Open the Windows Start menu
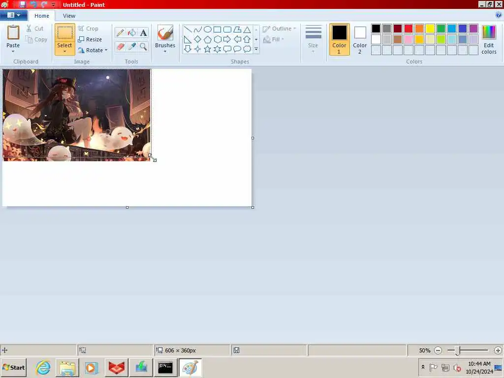Image resolution: width=504 pixels, height=378 pixels. (14, 367)
